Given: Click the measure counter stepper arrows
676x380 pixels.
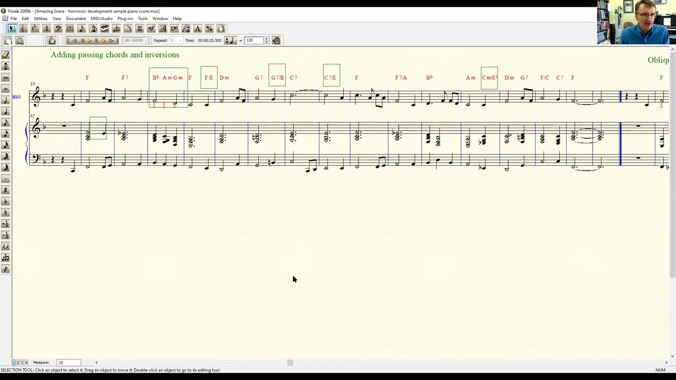Looking at the screenshot, I should point(148,40).
